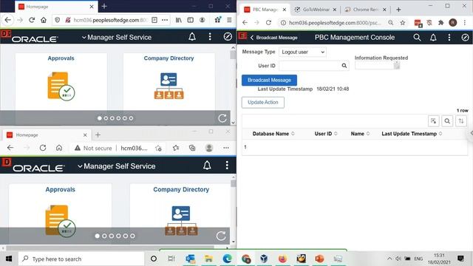
Task: Expand the Manager Self Service dropdown in the Edge window
Action: pyautogui.click(x=117, y=166)
